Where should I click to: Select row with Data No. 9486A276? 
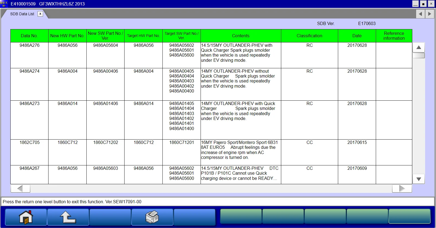pos(29,45)
